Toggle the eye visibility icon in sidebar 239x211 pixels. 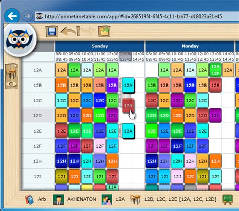point(11,84)
